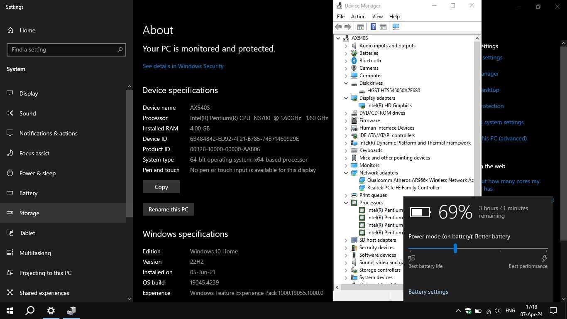Click the Windows Start button
This screenshot has height=319, width=567.
tap(10, 311)
